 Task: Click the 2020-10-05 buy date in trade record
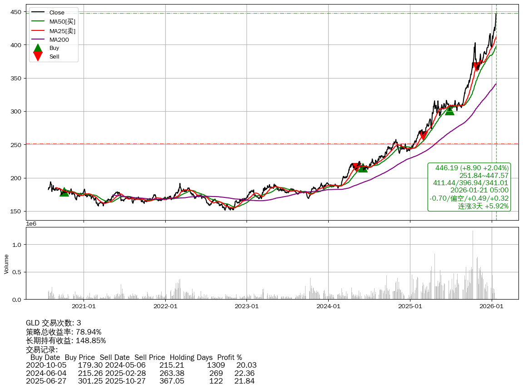(x=46, y=365)
